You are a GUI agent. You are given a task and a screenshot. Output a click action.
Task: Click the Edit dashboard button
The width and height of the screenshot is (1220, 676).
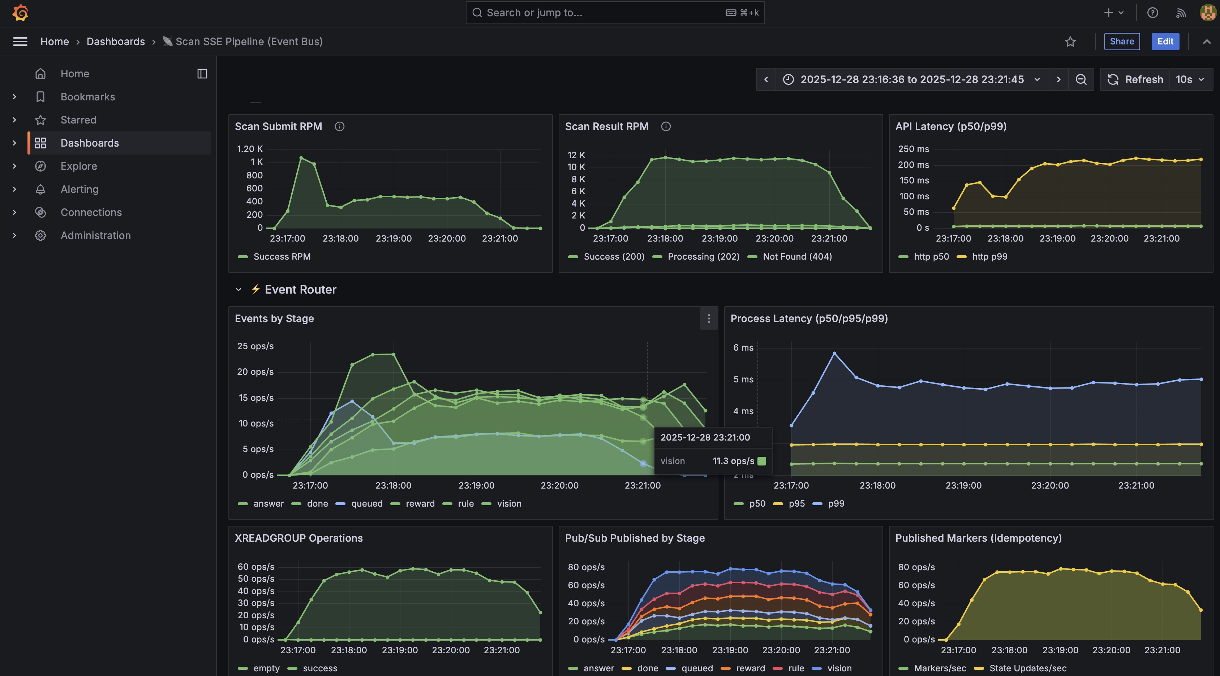click(x=1165, y=42)
